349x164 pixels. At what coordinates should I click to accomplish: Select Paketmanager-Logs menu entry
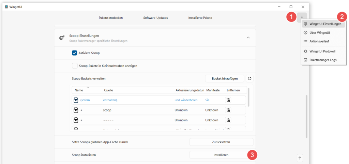(x=323, y=60)
